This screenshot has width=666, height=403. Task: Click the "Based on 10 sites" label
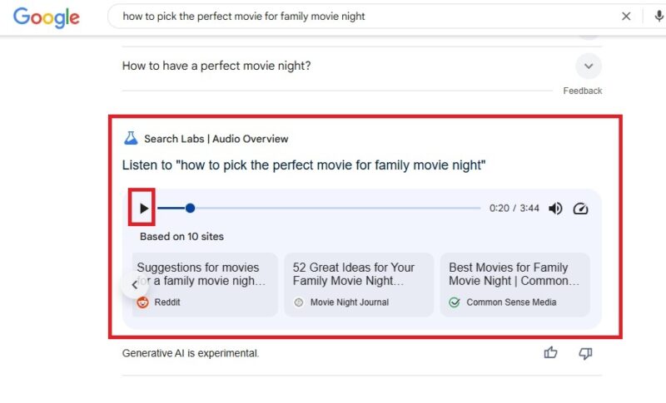coord(181,237)
